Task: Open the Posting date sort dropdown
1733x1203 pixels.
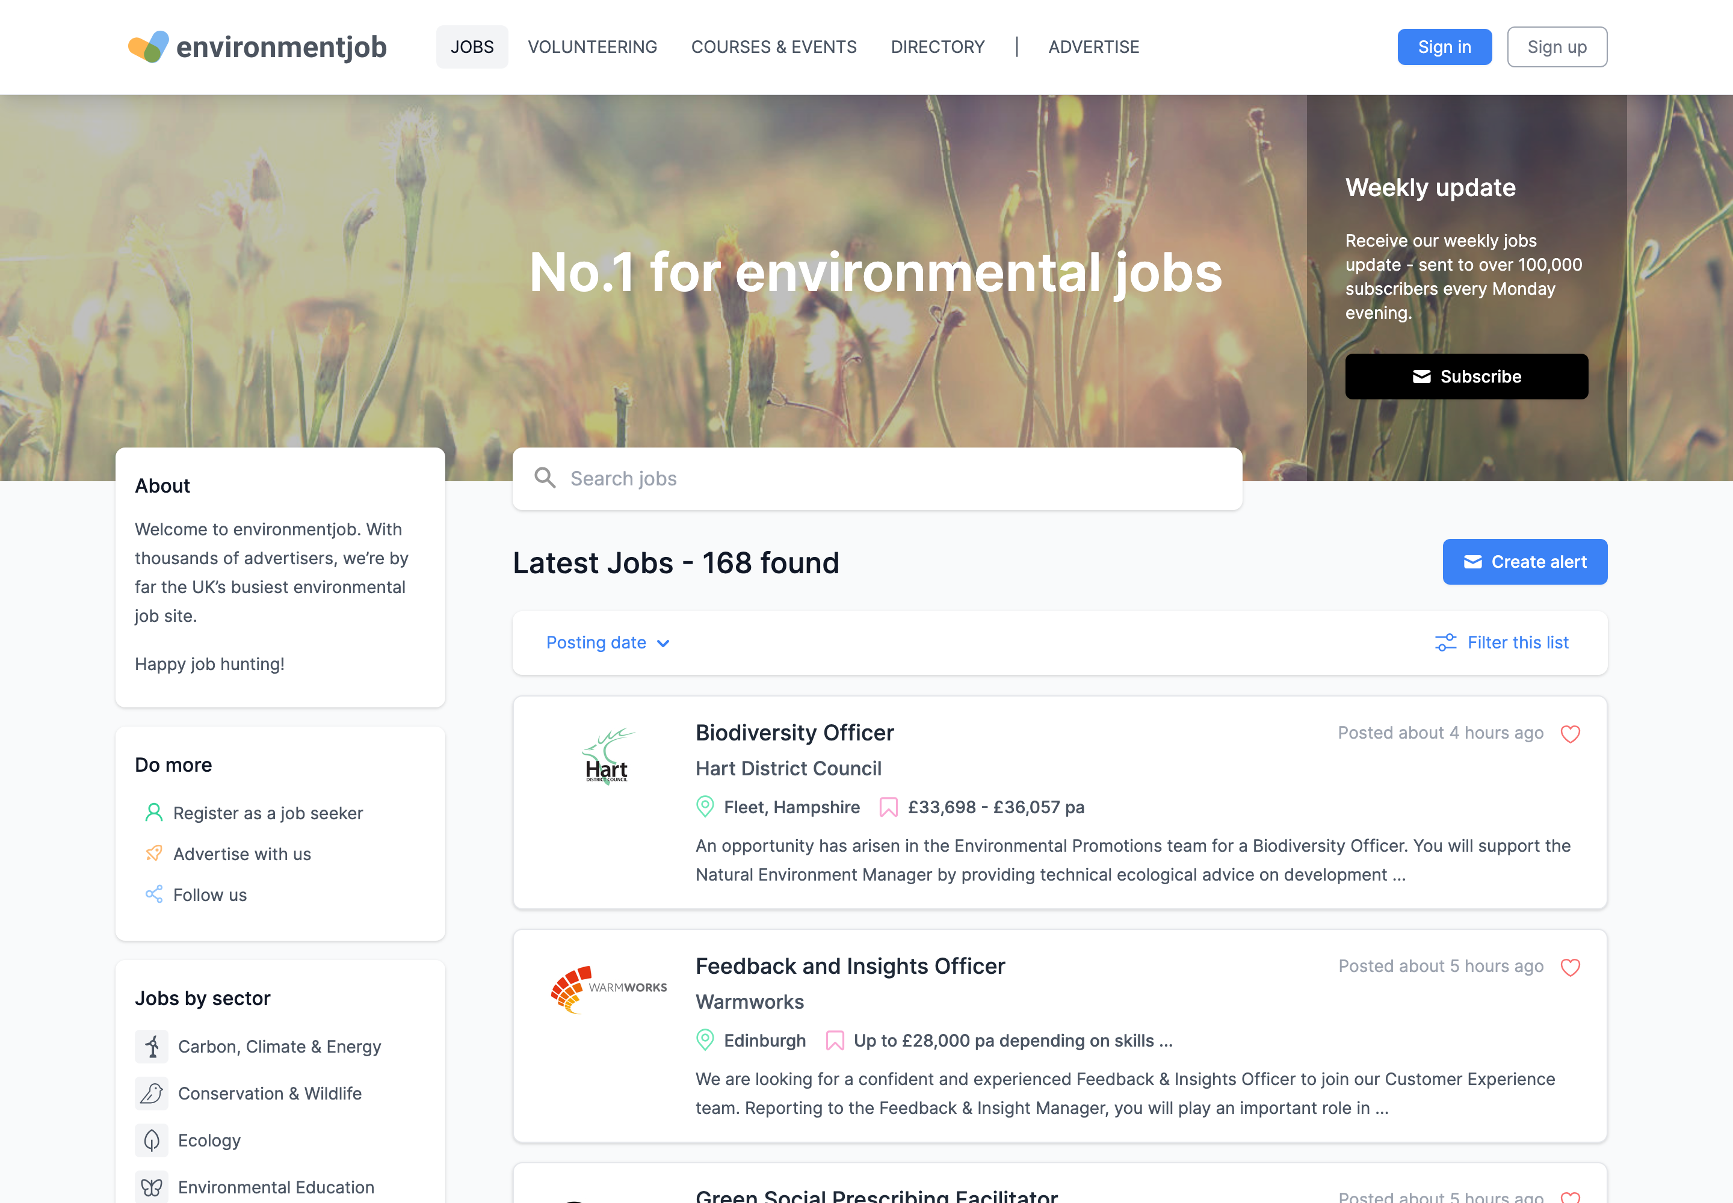Action: point(608,642)
